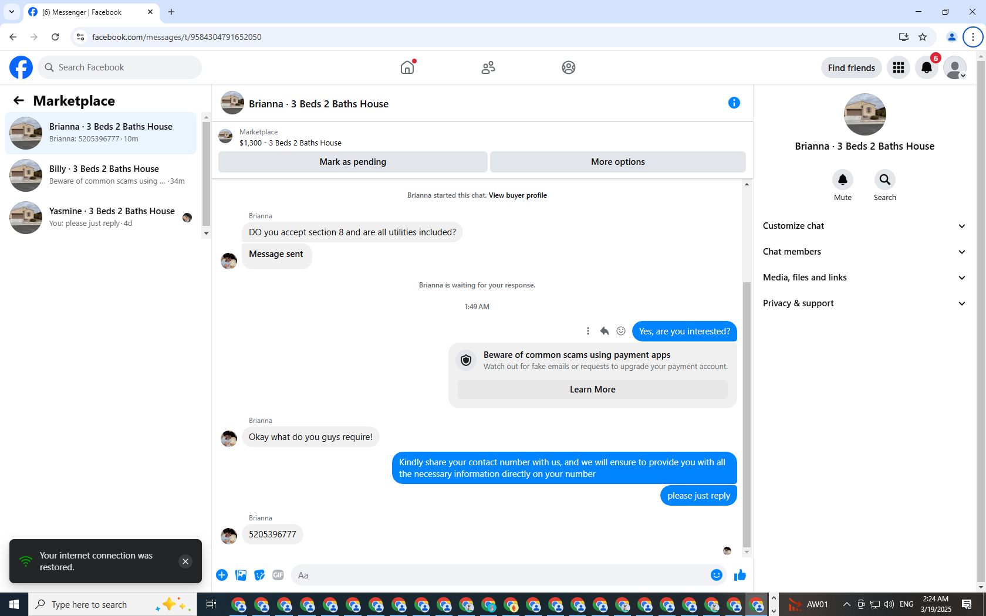The height and width of the screenshot is (616, 986).
Task: Click the Windows taskbar search box
Action: pyautogui.click(x=113, y=604)
